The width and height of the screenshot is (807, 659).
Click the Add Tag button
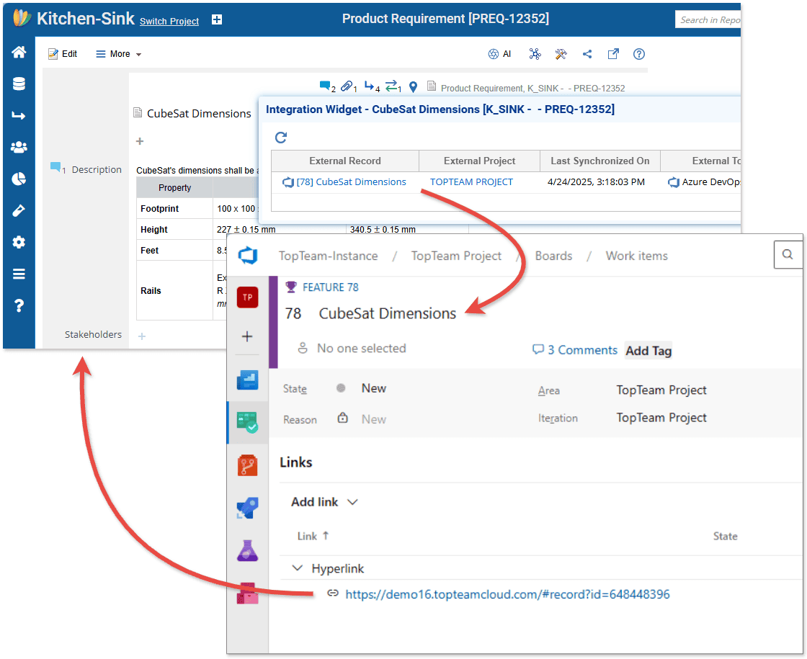(x=648, y=351)
